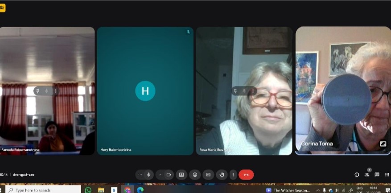Toggle the camera in the call toolbar
391x193 pixels.
click(169, 175)
